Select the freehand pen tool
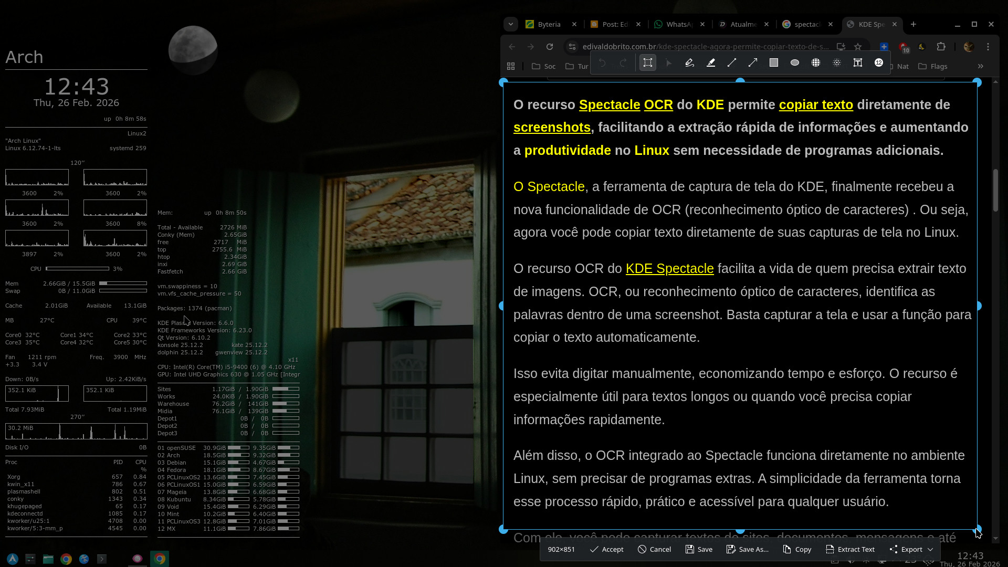 690,63
